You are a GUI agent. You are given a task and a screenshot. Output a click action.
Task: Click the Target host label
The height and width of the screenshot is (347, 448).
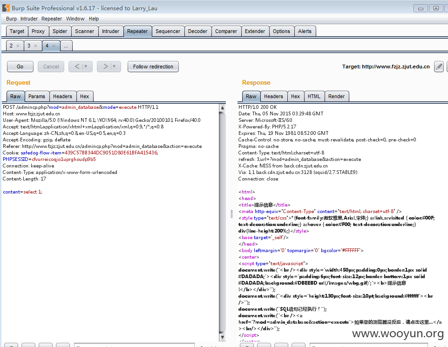386,67
